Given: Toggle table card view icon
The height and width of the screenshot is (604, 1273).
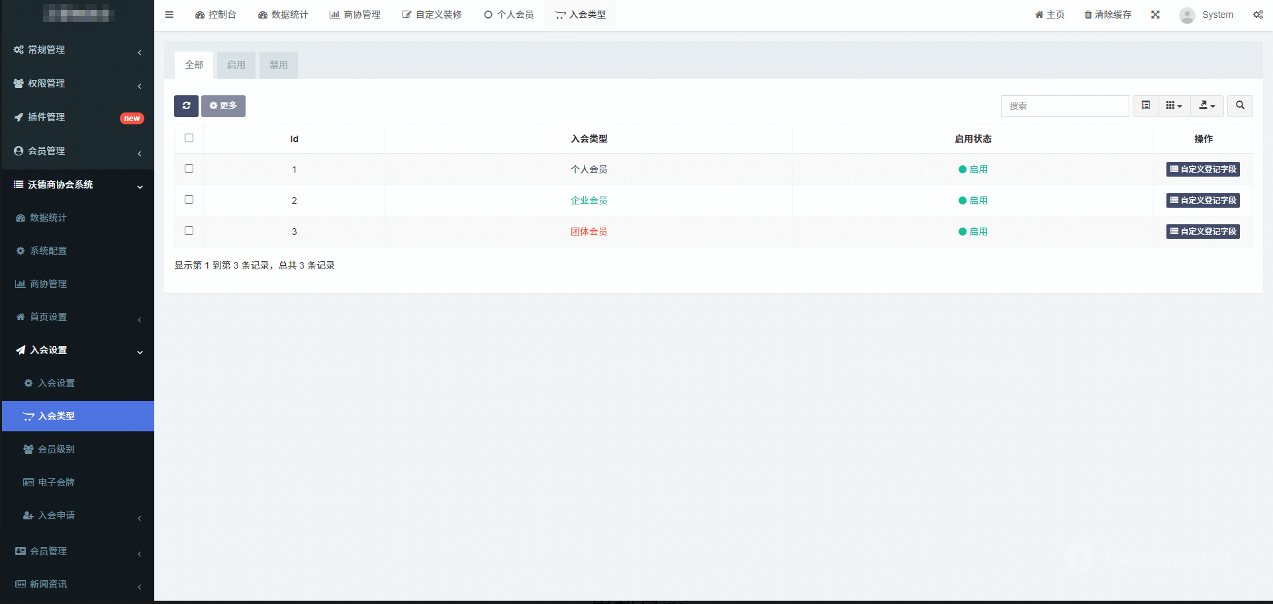Looking at the screenshot, I should 1145,106.
